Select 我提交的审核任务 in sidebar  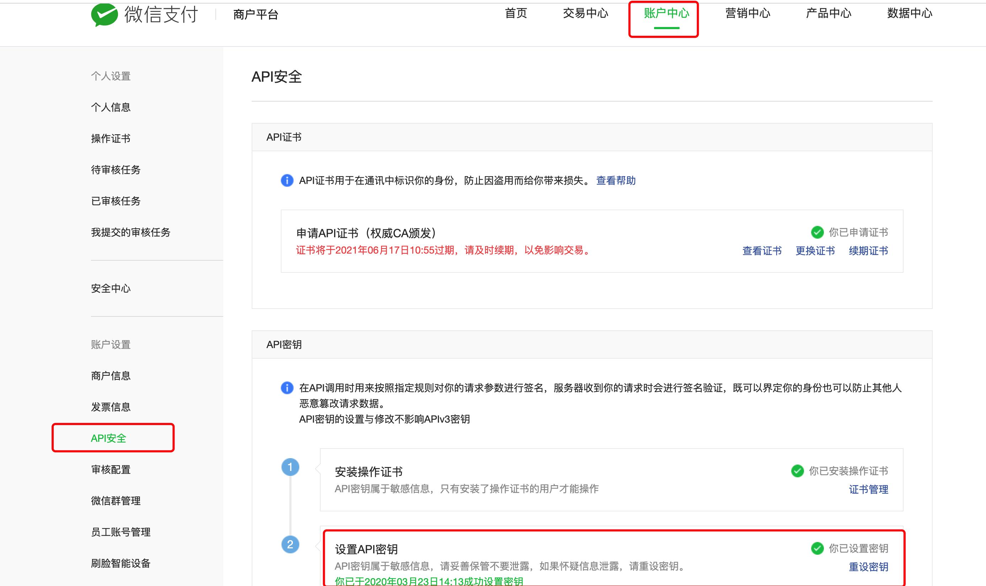point(130,232)
